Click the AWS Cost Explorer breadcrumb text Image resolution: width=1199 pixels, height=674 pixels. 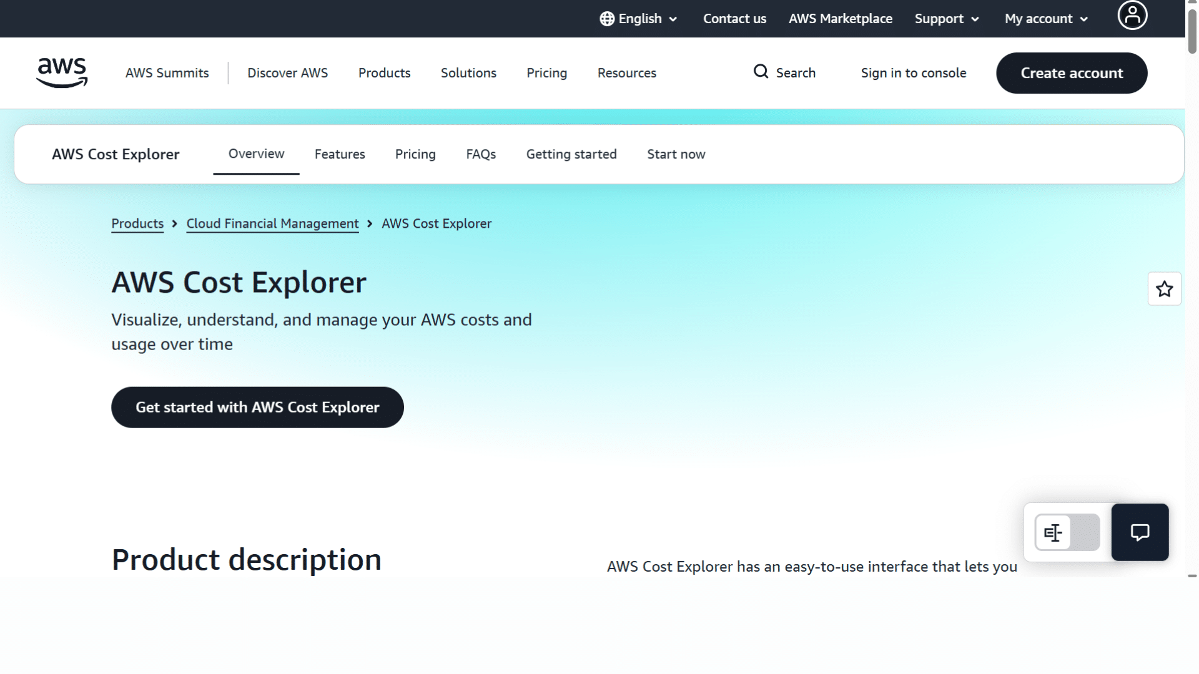point(437,223)
